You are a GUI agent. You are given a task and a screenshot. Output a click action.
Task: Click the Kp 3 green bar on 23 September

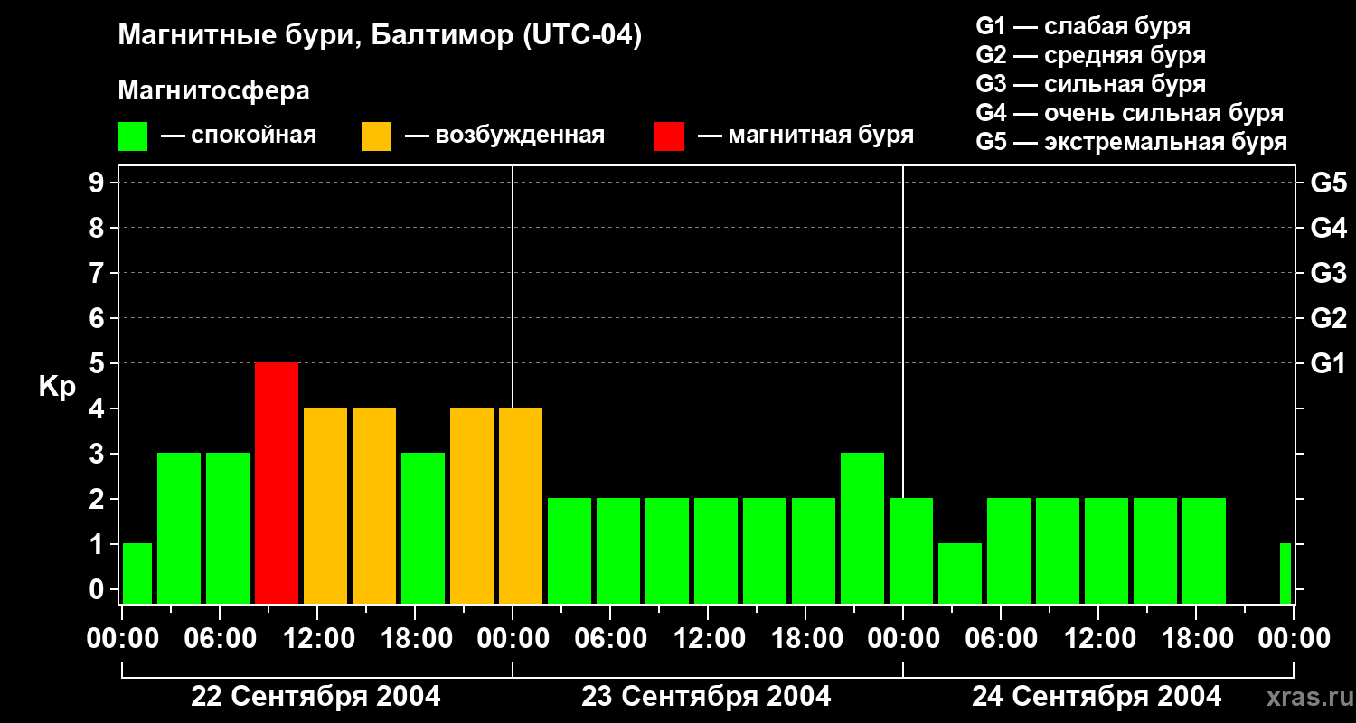tap(862, 528)
